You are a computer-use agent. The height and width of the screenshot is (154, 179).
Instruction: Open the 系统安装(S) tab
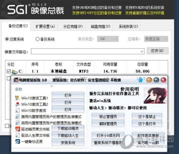pyautogui.click(x=127, y=26)
